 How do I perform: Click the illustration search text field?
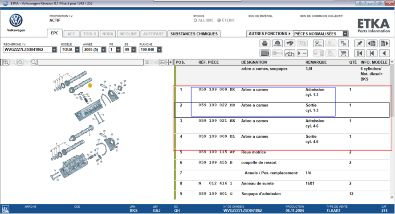pyautogui.click(x=90, y=62)
